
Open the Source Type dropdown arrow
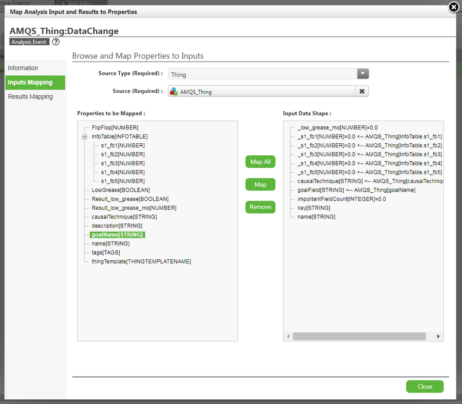click(363, 73)
